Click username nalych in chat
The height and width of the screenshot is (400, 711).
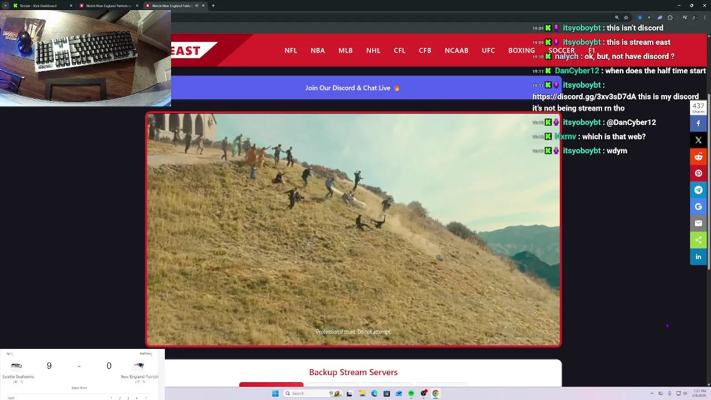click(566, 57)
